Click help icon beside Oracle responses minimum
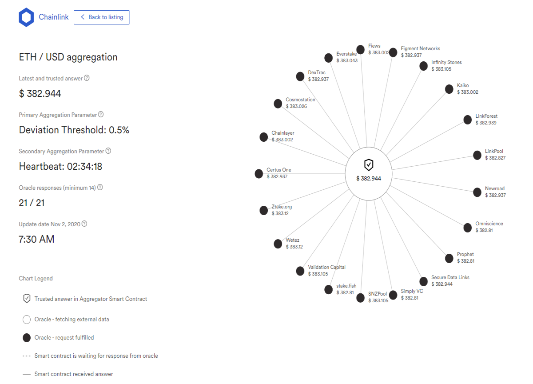Viewport: 533px width, 384px height. point(100,187)
